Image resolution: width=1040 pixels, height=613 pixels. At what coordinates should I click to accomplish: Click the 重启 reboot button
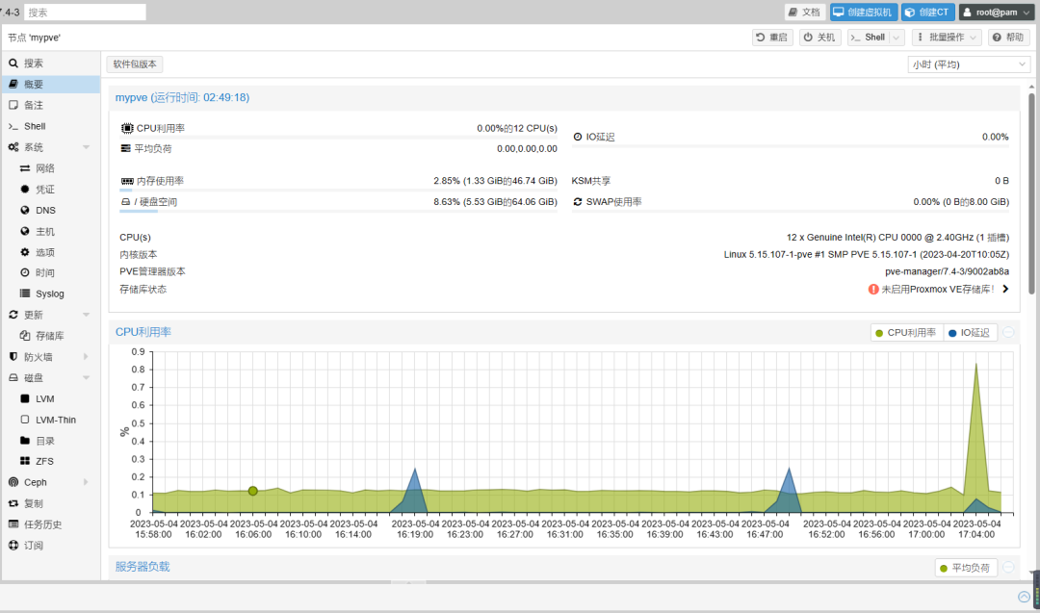click(x=772, y=38)
